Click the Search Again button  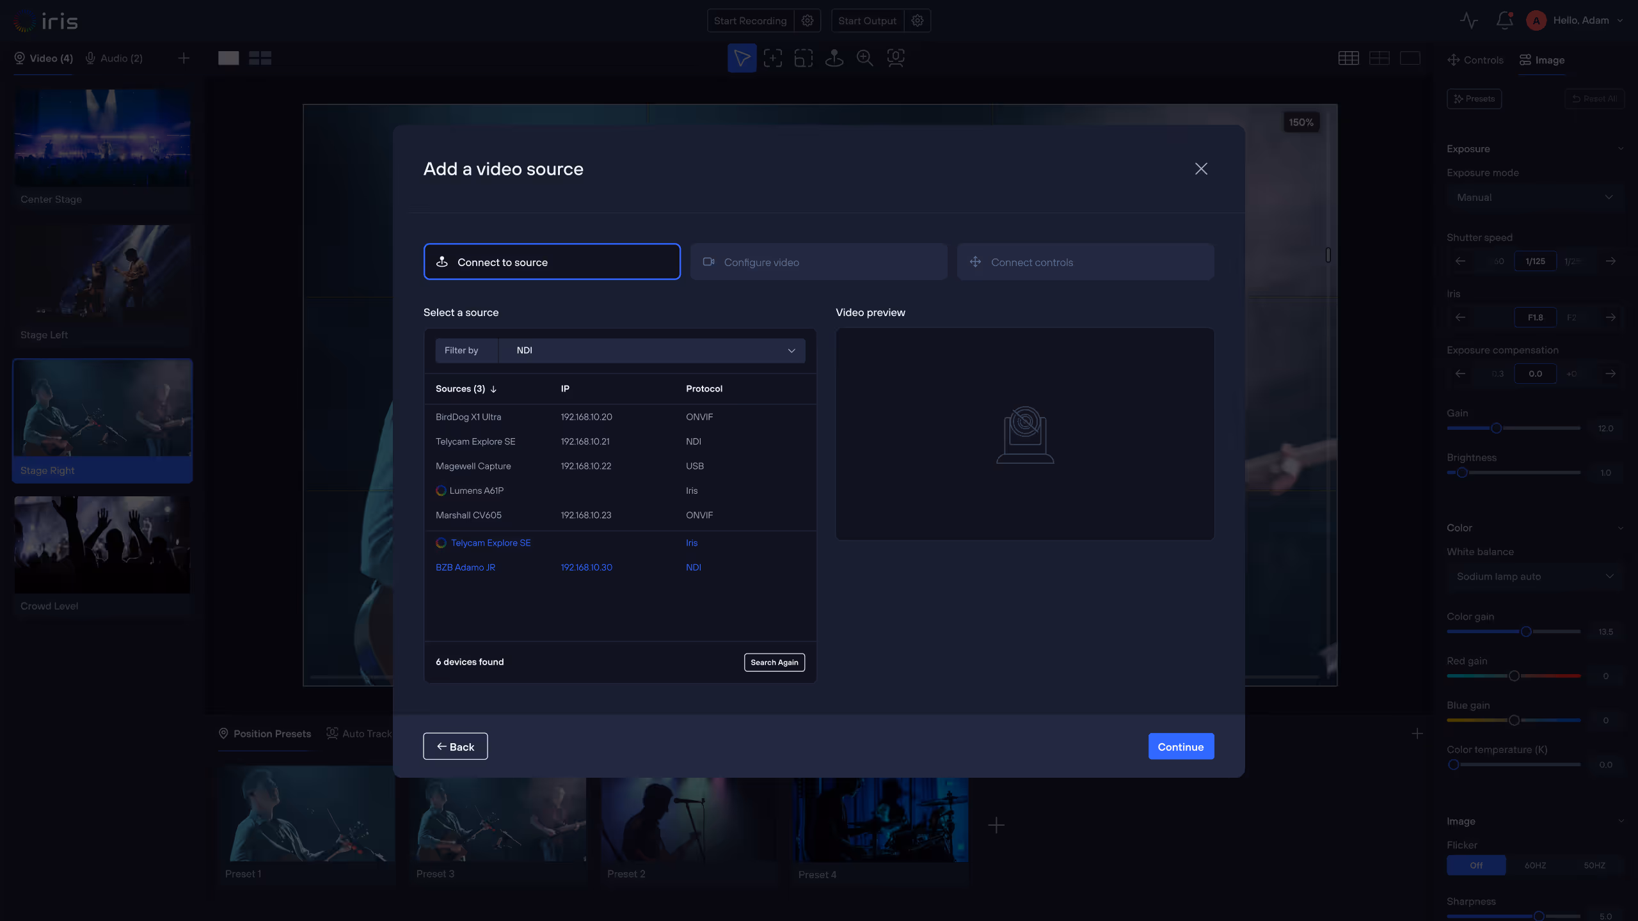[x=774, y=662]
